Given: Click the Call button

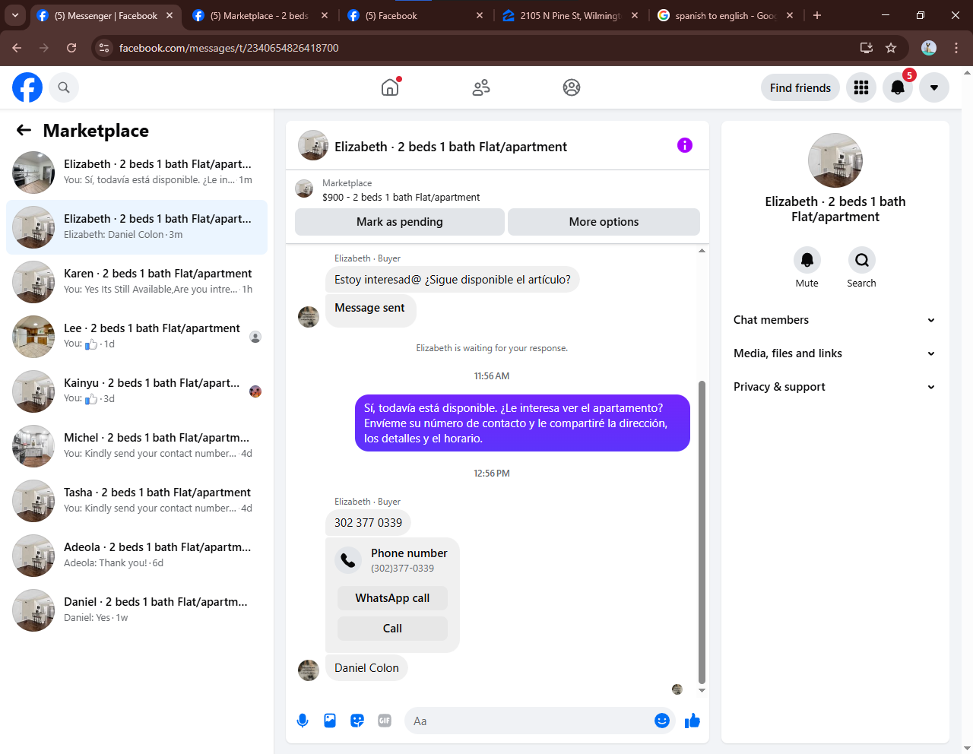Looking at the screenshot, I should (392, 629).
